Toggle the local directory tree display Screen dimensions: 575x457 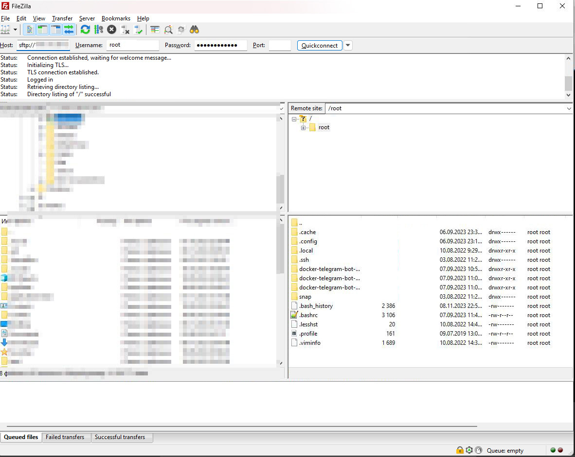point(42,30)
